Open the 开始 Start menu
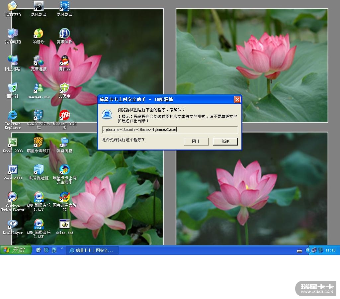This screenshot has height=299, width=340. (16, 250)
